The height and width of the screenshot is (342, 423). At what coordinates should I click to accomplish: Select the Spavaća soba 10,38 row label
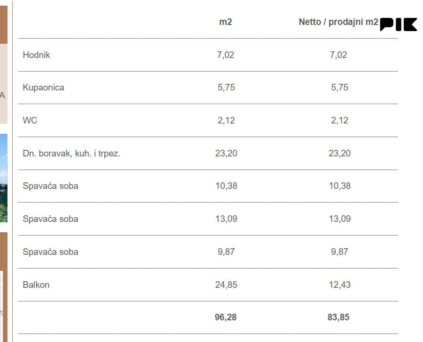point(50,186)
